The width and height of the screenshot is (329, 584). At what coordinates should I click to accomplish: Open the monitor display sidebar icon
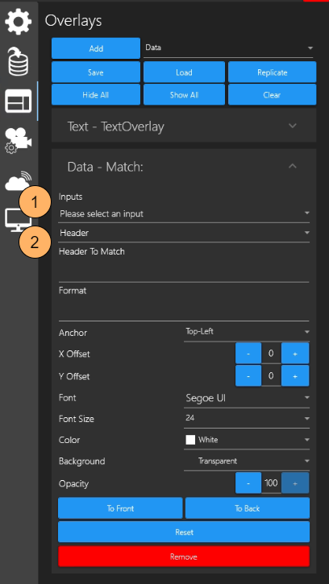(18, 221)
